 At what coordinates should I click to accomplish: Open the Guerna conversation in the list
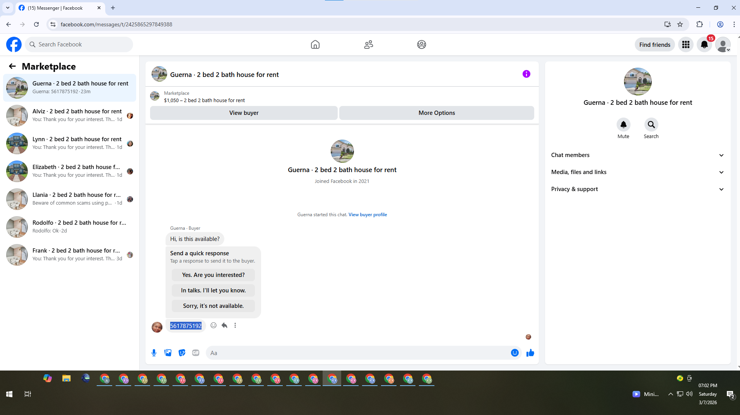(70, 88)
